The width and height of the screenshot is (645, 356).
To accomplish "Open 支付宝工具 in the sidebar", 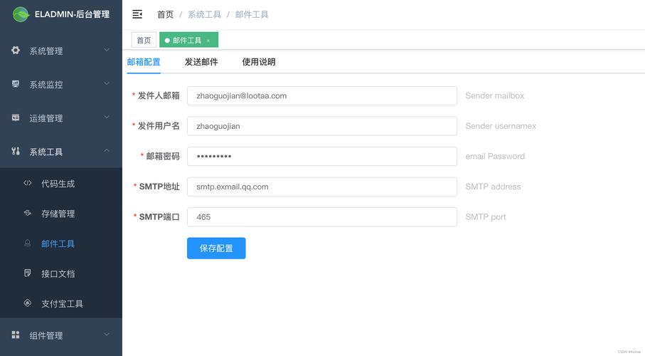I will tap(61, 304).
